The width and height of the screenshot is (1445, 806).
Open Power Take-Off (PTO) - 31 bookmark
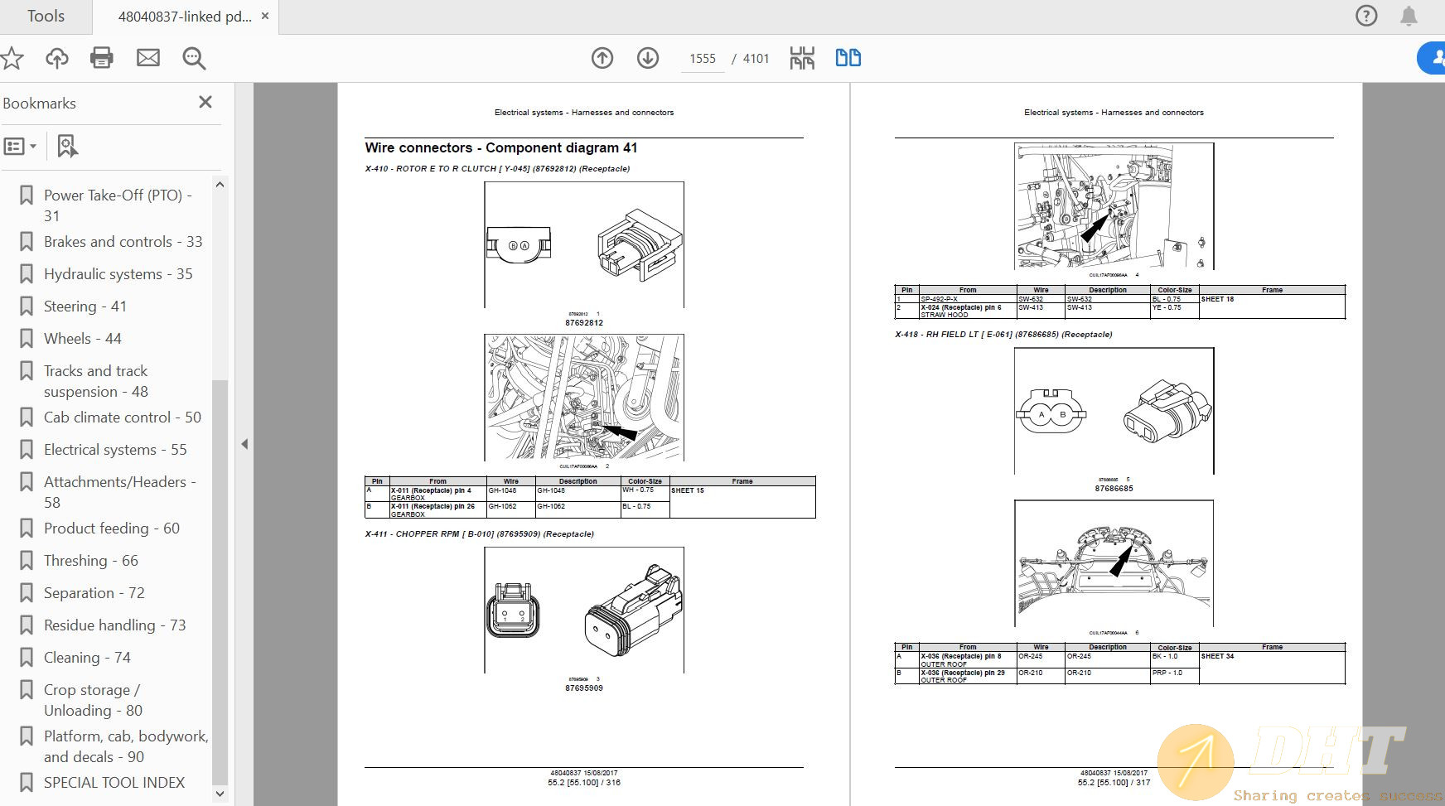(x=118, y=205)
